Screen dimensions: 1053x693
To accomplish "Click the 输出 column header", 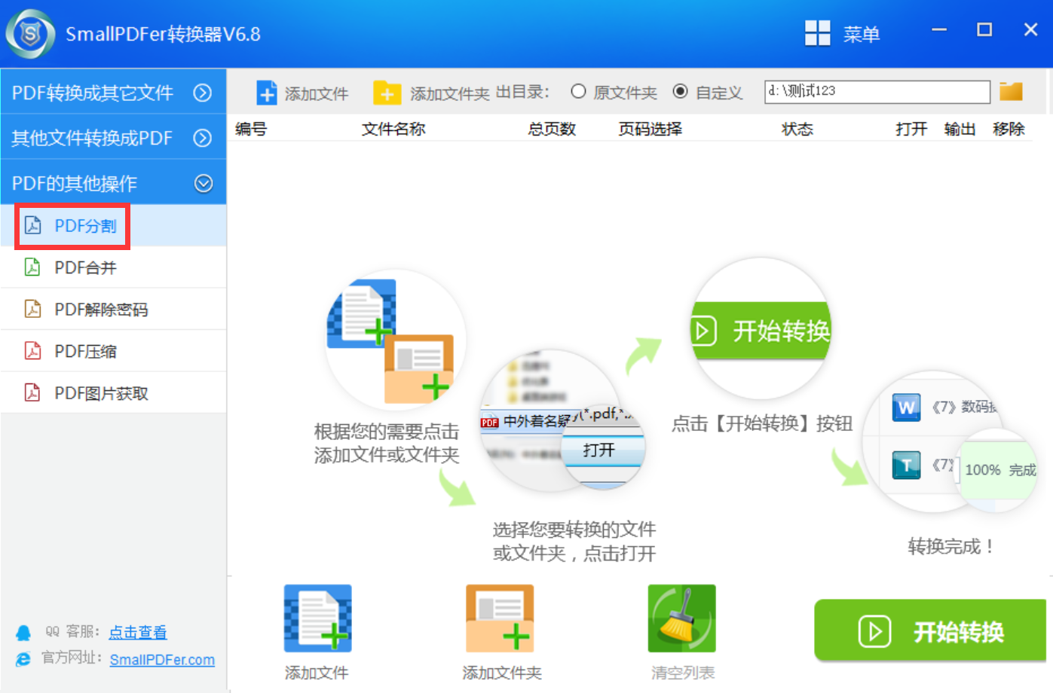I will coord(960,129).
